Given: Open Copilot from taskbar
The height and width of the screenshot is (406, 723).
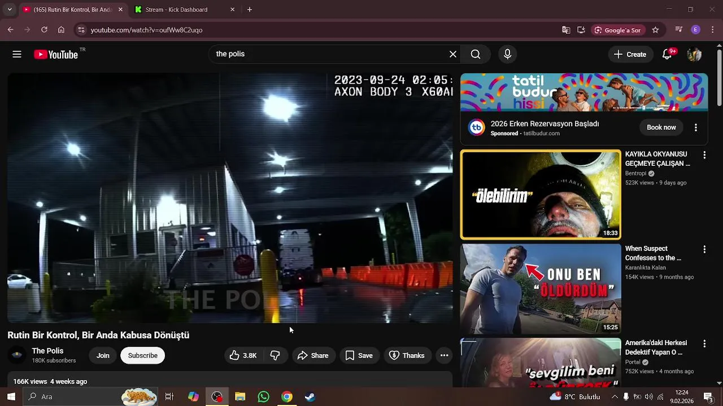Looking at the screenshot, I should click(x=193, y=396).
